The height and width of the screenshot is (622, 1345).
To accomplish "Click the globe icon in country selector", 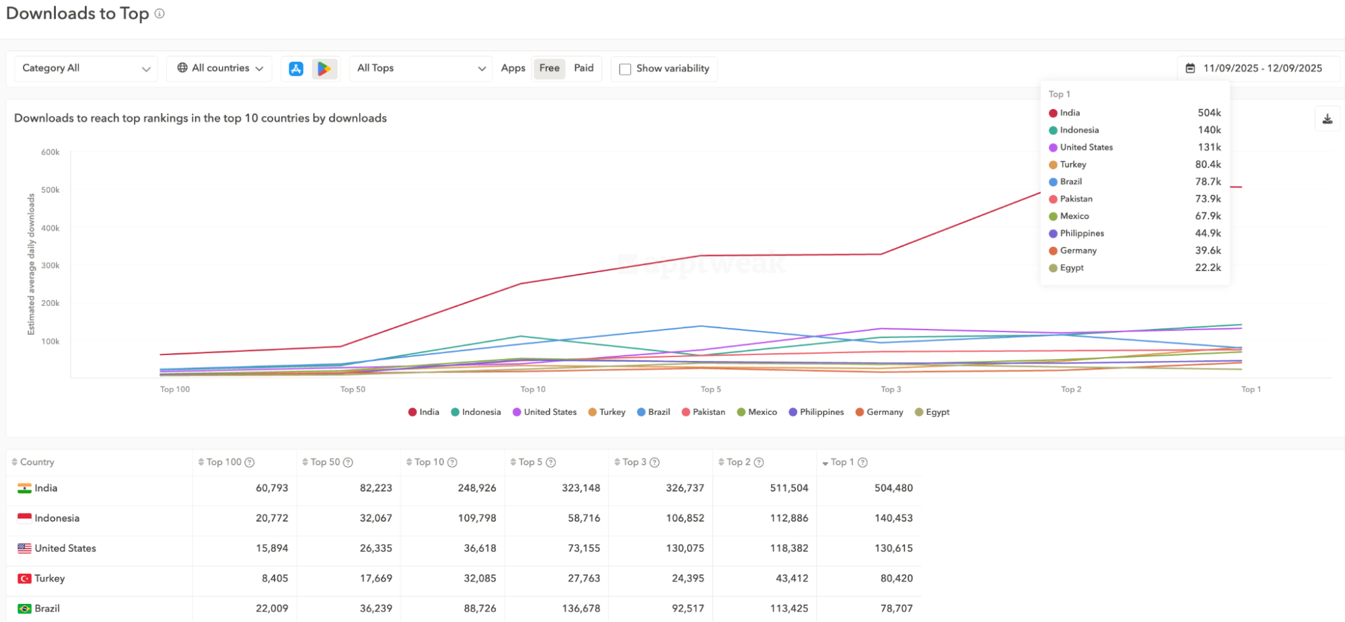I will click(182, 68).
